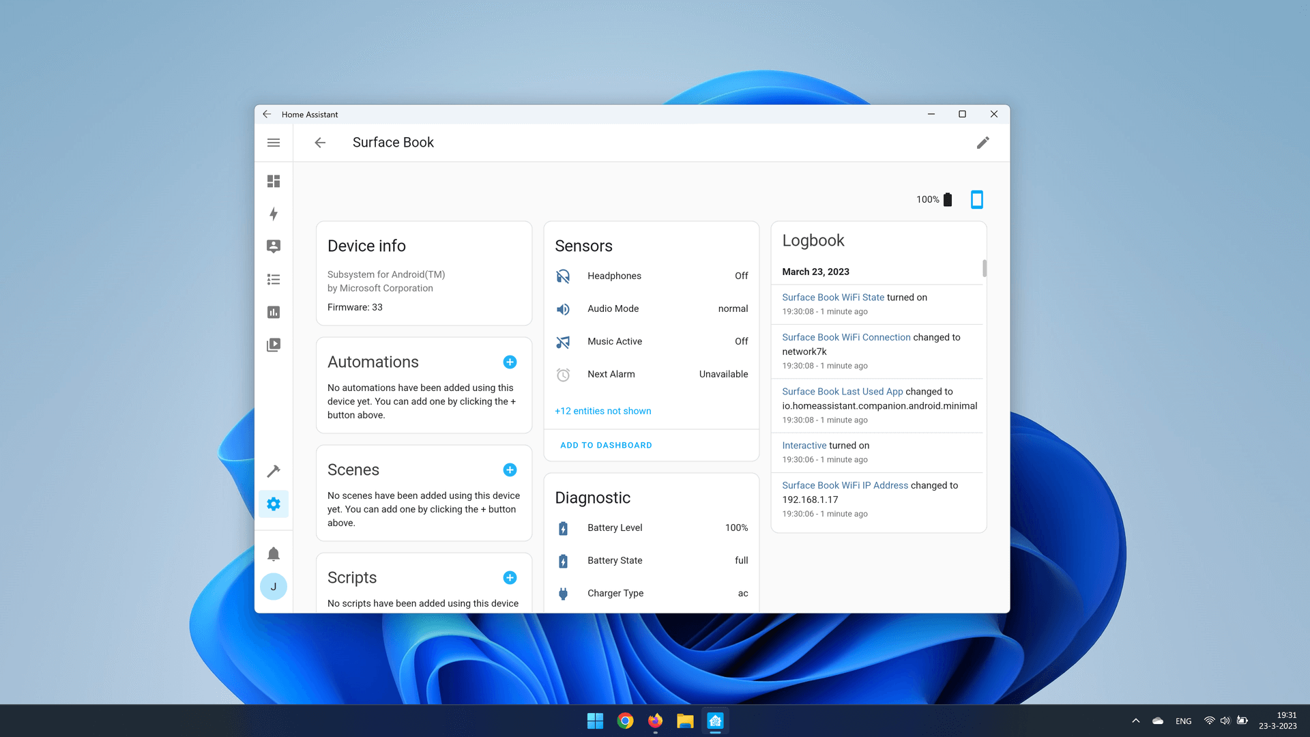This screenshot has height=737, width=1310.
Task: Open the Scenes plus menu
Action: click(510, 469)
